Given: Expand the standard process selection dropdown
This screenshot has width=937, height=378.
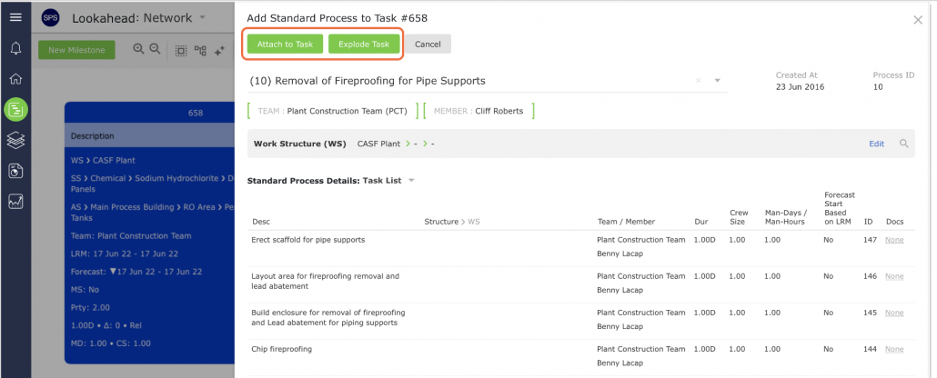Looking at the screenshot, I should (x=717, y=81).
